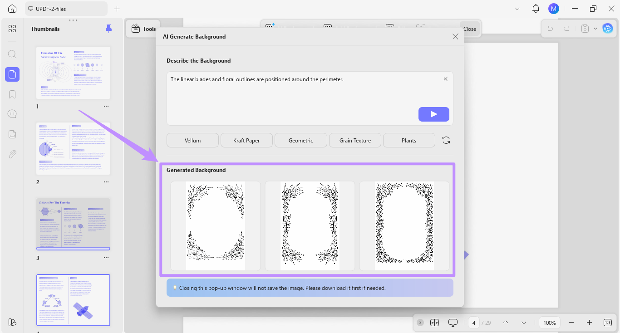Zoom out with minus button

pyautogui.click(x=571, y=323)
